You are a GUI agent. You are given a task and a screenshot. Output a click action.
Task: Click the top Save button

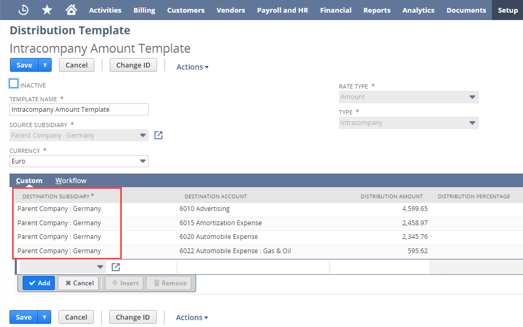24,65
